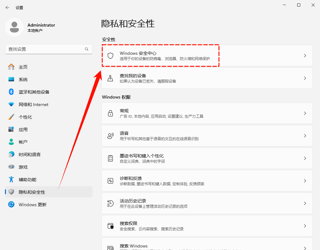Open 查找我的设备 settings
Image resolution: width=320 pixels, height=250 pixels.
pos(206,78)
